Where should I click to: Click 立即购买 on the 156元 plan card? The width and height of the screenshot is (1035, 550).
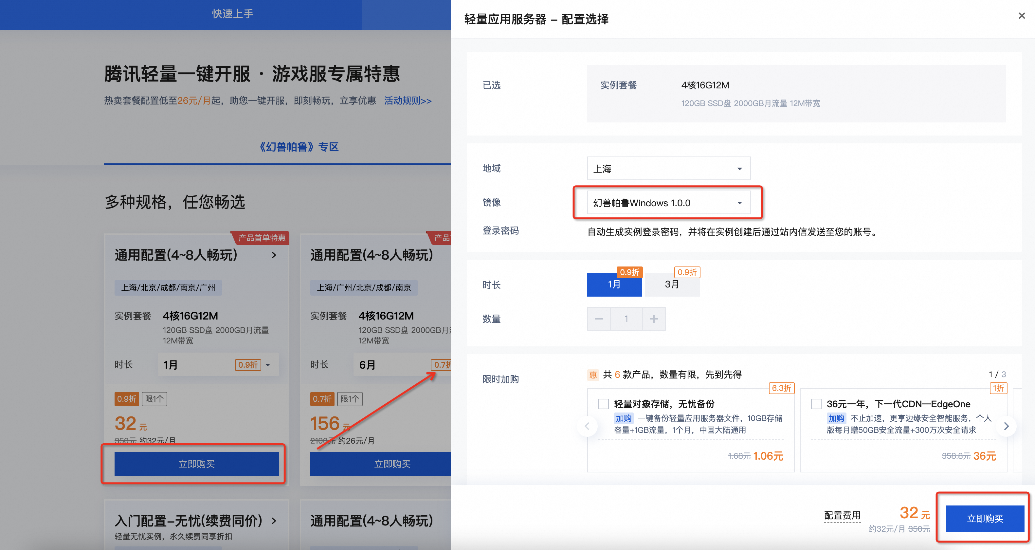(x=380, y=464)
